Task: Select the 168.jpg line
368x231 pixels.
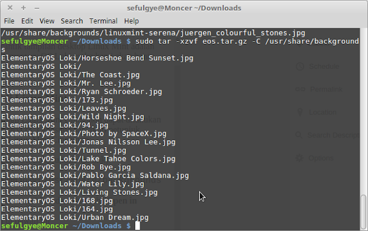Action: [x=57, y=201]
